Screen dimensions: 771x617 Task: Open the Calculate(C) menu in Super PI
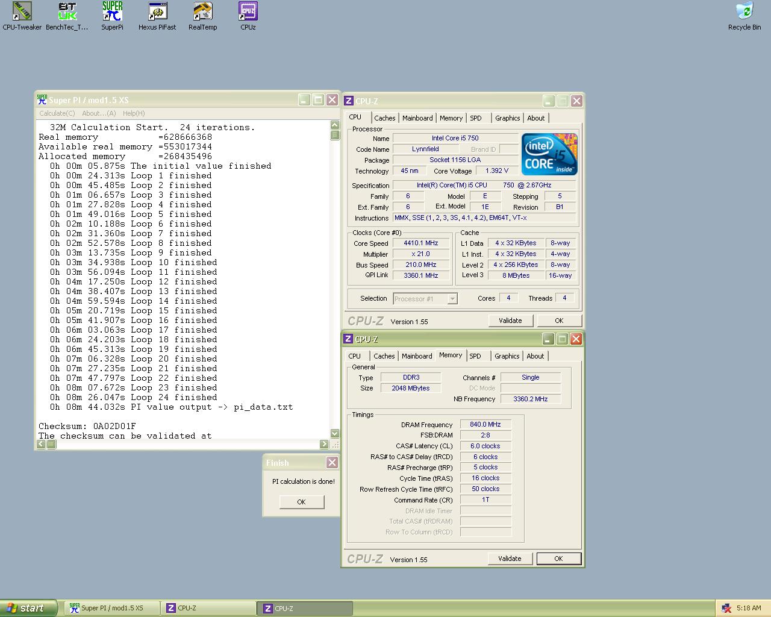(57, 113)
